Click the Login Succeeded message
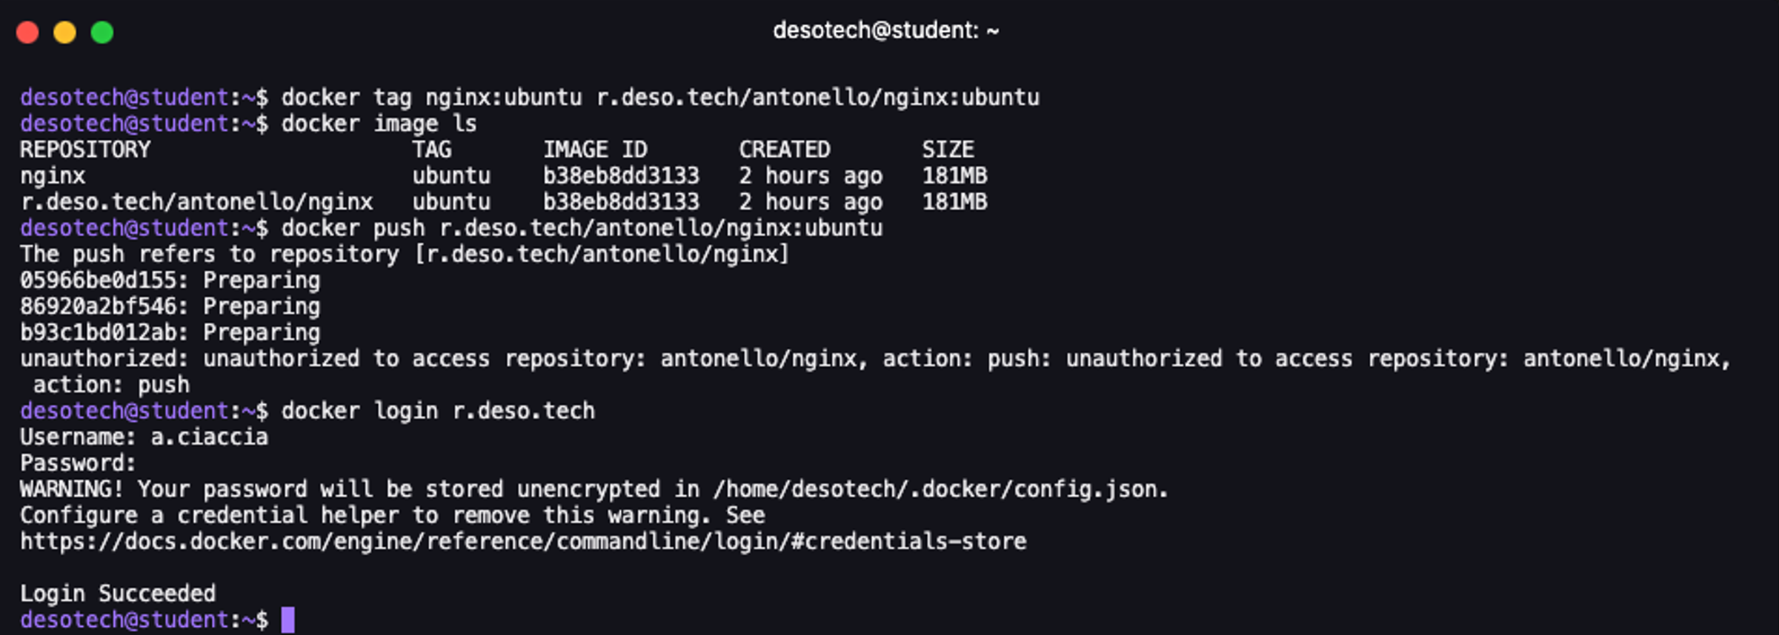This screenshot has height=635, width=1779. 118,594
